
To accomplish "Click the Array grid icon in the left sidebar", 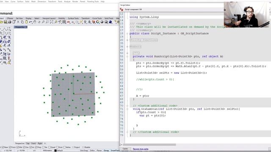I will tap(5, 58).
